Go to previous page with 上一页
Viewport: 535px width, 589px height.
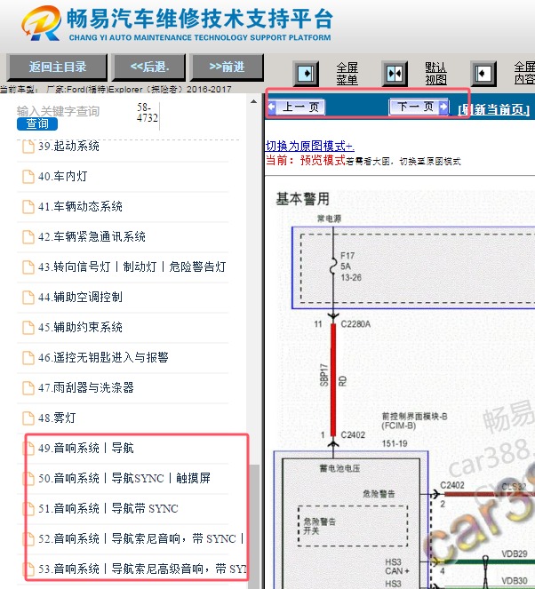(x=297, y=107)
